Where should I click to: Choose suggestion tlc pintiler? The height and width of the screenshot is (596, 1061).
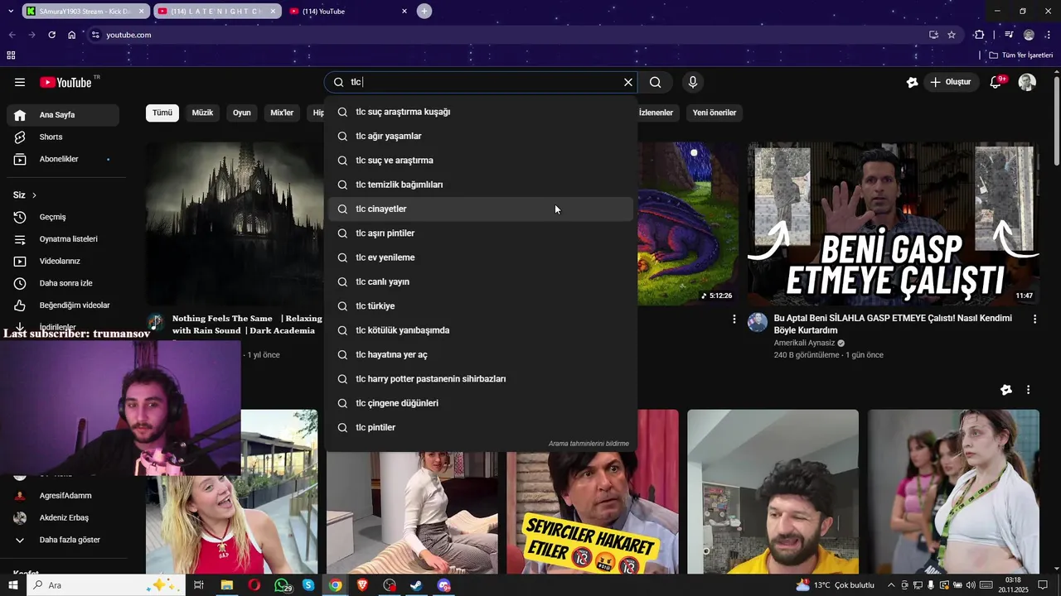pos(481,427)
